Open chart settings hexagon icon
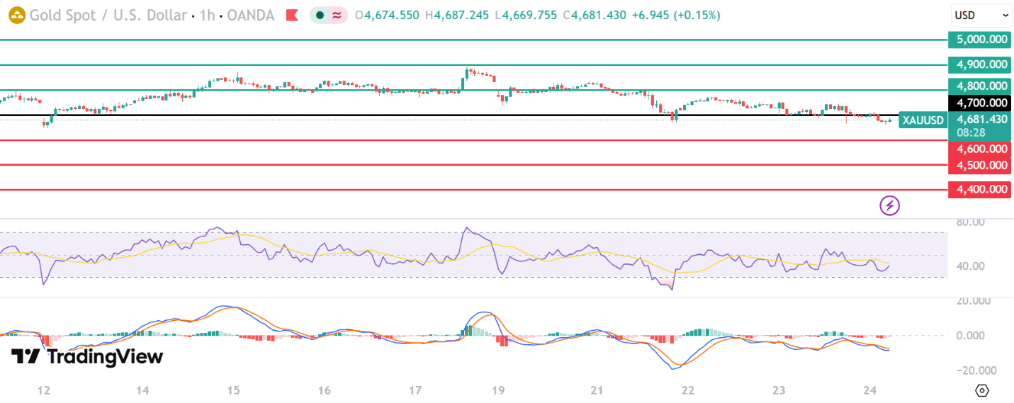 pos(981,390)
